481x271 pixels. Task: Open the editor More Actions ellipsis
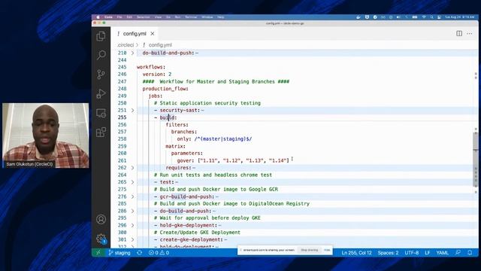pyautogui.click(x=470, y=33)
